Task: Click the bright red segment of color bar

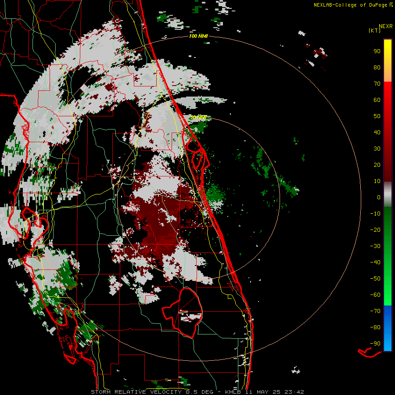Action: [x=388, y=132]
